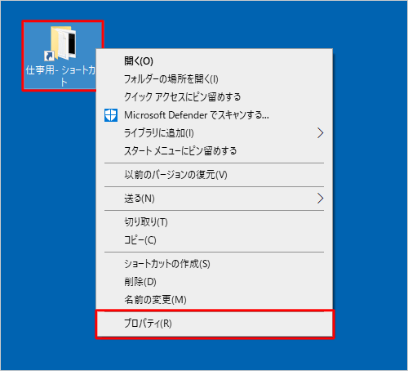Open プロパティ(R) from the menu
The height and width of the screenshot is (371, 408).
coord(215,324)
